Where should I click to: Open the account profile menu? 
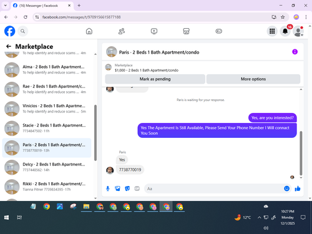(x=298, y=31)
